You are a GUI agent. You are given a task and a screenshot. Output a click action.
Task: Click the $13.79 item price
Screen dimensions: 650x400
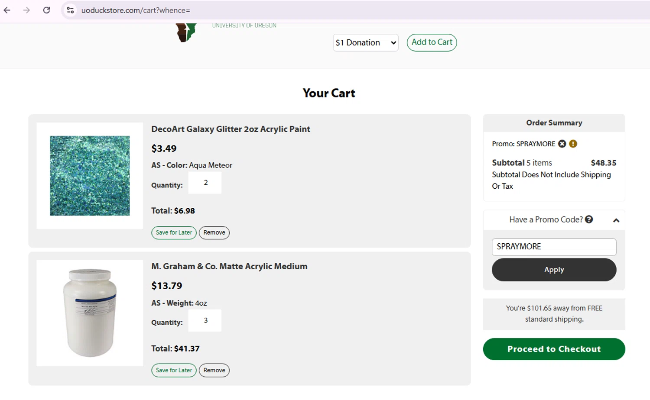pyautogui.click(x=167, y=286)
